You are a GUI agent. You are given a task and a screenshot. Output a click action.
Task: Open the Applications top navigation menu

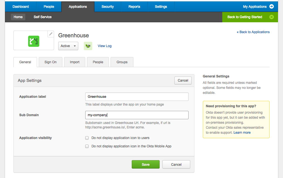pos(78,7)
